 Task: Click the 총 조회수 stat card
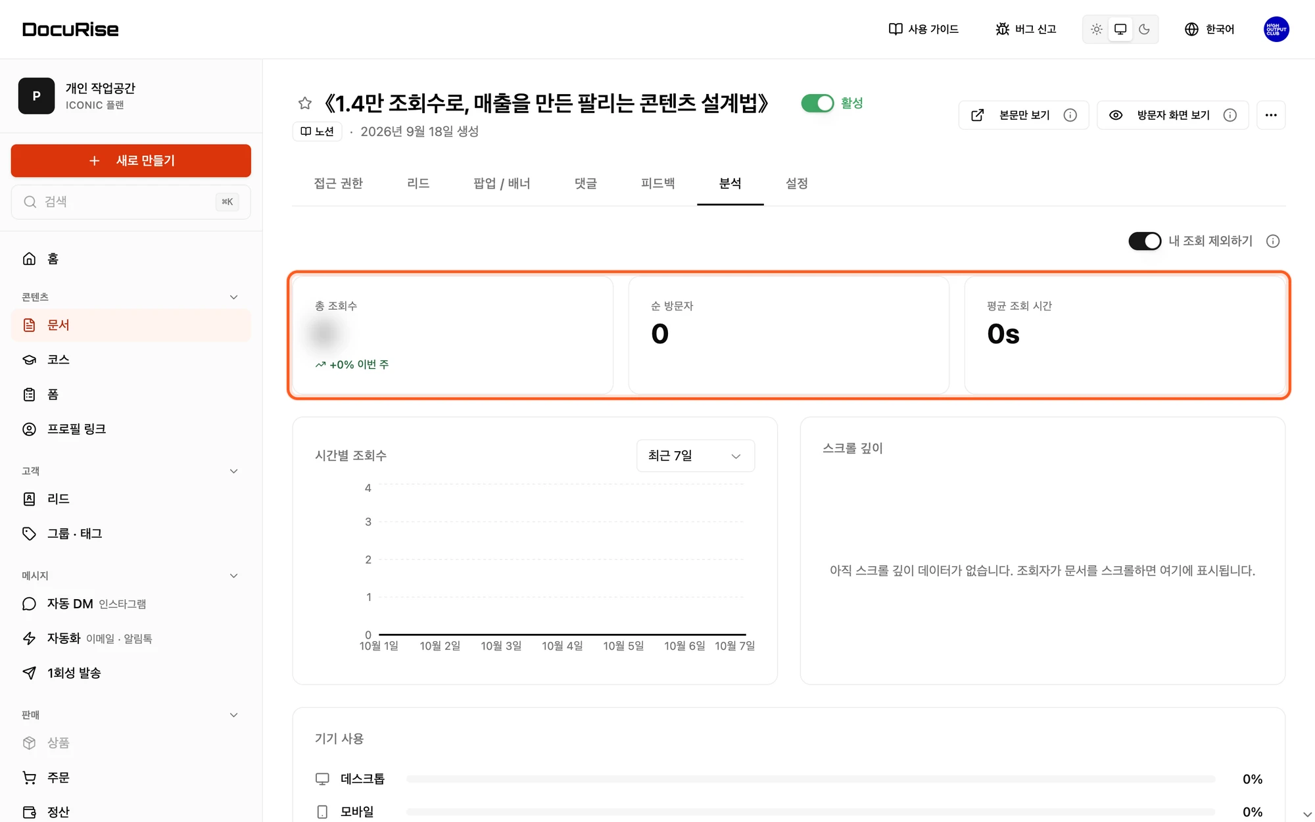click(x=453, y=335)
